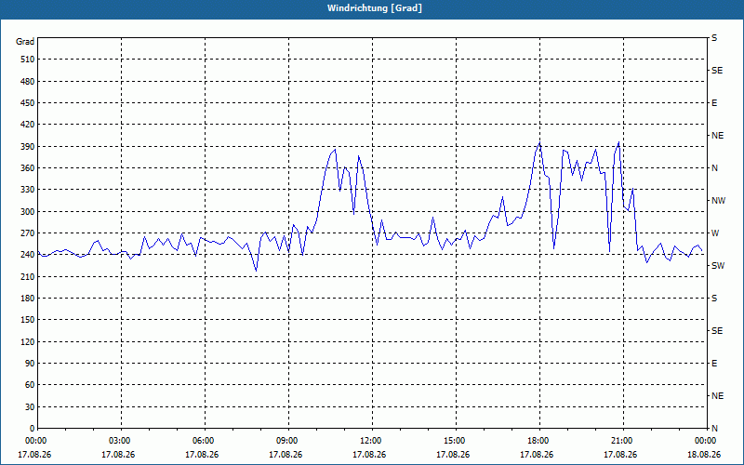744x465 pixels.
Task: Click the 06:00 time label
Action: 203,441
